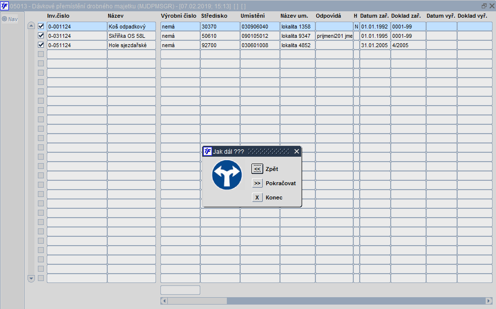Click lokalita 4852 cell
Viewport: 496px width, 309px height.
(298, 45)
